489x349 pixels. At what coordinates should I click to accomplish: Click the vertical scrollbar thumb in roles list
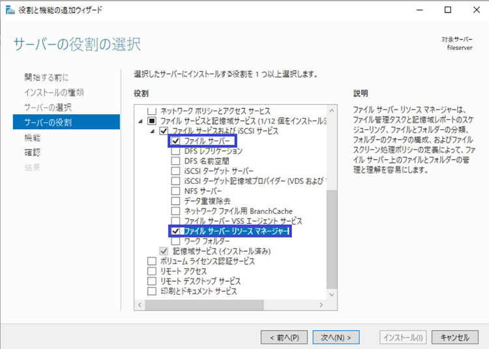(331, 239)
